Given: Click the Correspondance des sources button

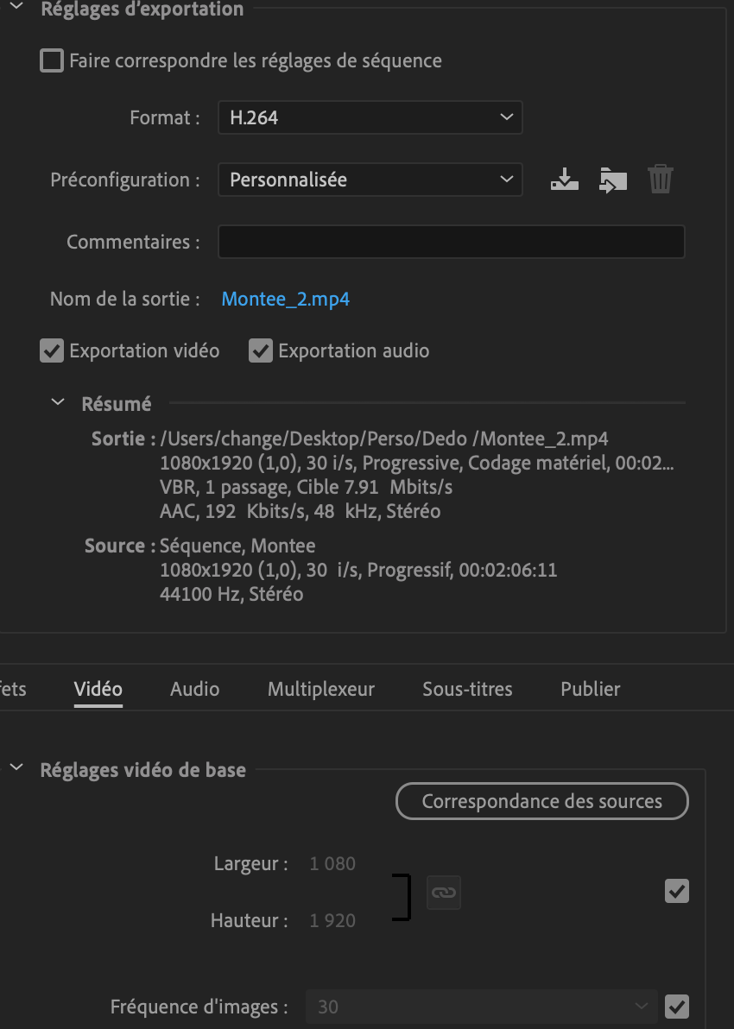Looking at the screenshot, I should pyautogui.click(x=541, y=801).
